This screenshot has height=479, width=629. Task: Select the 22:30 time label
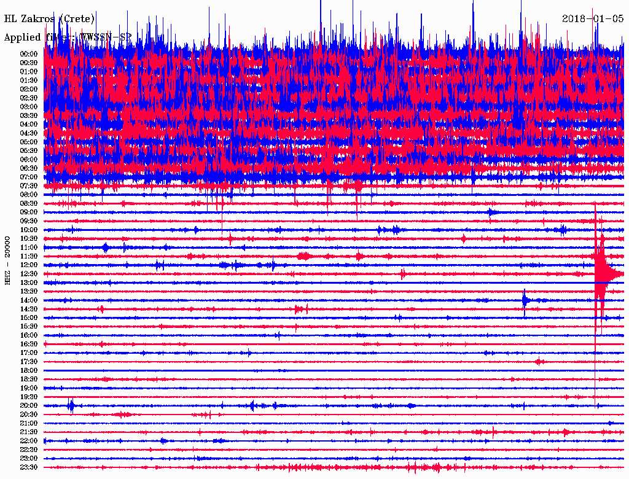[29, 450]
